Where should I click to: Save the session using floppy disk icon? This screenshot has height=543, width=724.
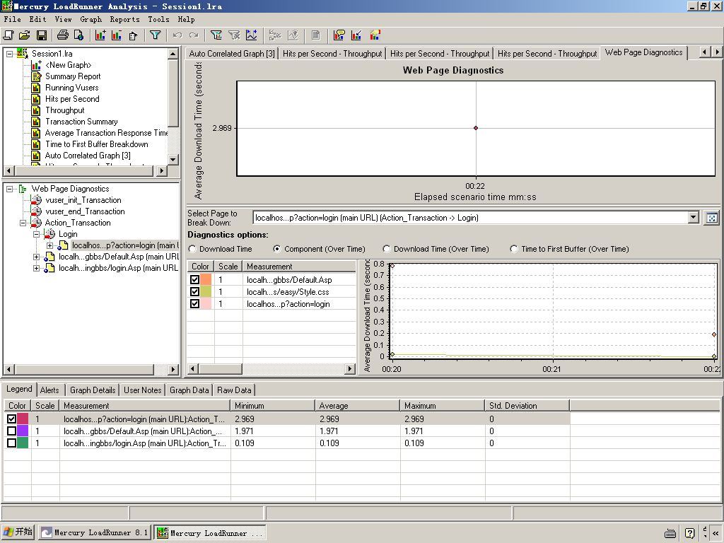pyautogui.click(x=42, y=35)
